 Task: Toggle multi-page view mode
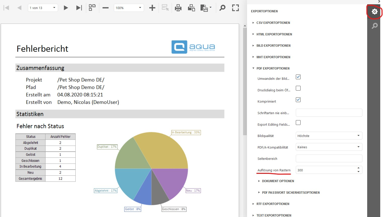pos(92,8)
